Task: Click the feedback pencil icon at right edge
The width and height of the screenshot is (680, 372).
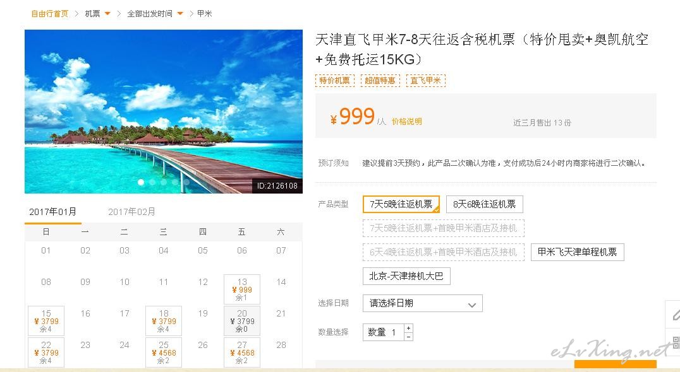Action: [674, 315]
